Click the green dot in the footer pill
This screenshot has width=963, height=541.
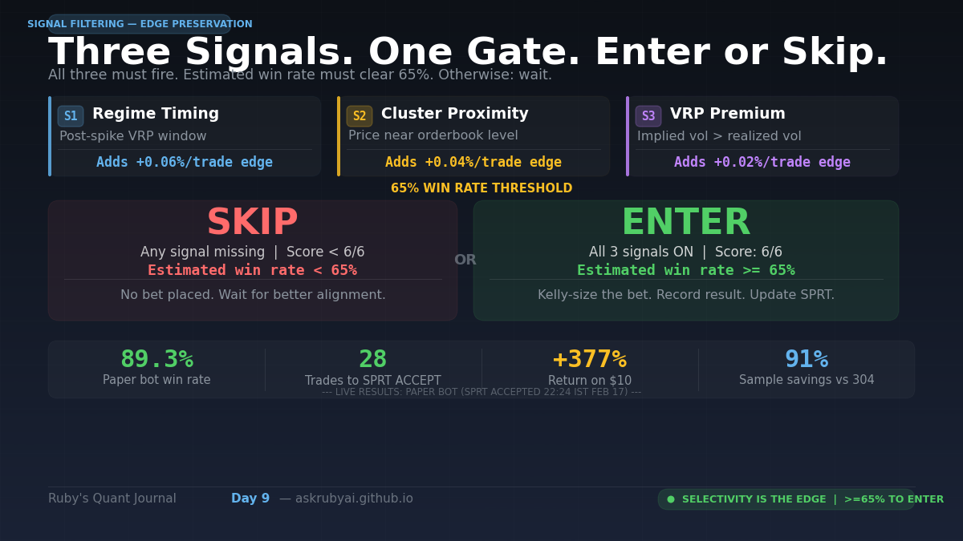(671, 499)
